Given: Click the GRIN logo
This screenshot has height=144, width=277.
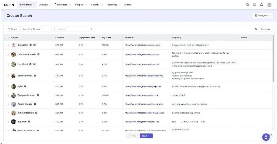Looking at the screenshot, I should [x=9, y=5].
